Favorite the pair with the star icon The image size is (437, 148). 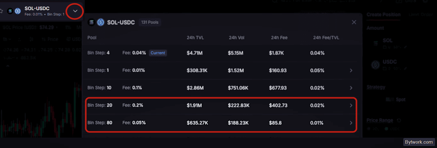tap(1, 11)
